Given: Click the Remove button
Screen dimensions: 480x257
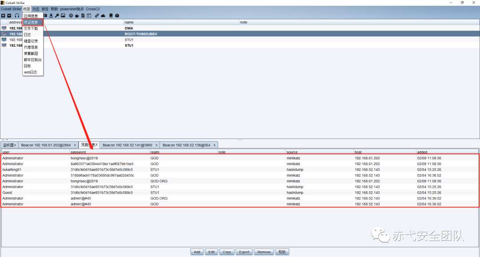Looking at the screenshot, I should tap(264, 252).
